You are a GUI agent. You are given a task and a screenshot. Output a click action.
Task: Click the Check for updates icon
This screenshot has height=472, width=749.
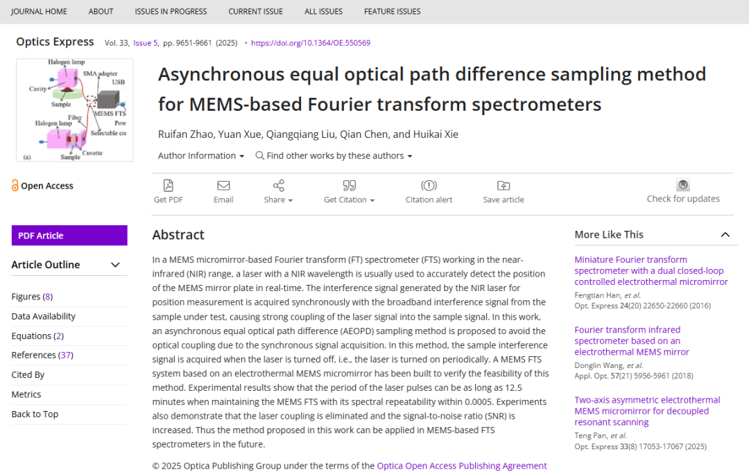point(682,184)
